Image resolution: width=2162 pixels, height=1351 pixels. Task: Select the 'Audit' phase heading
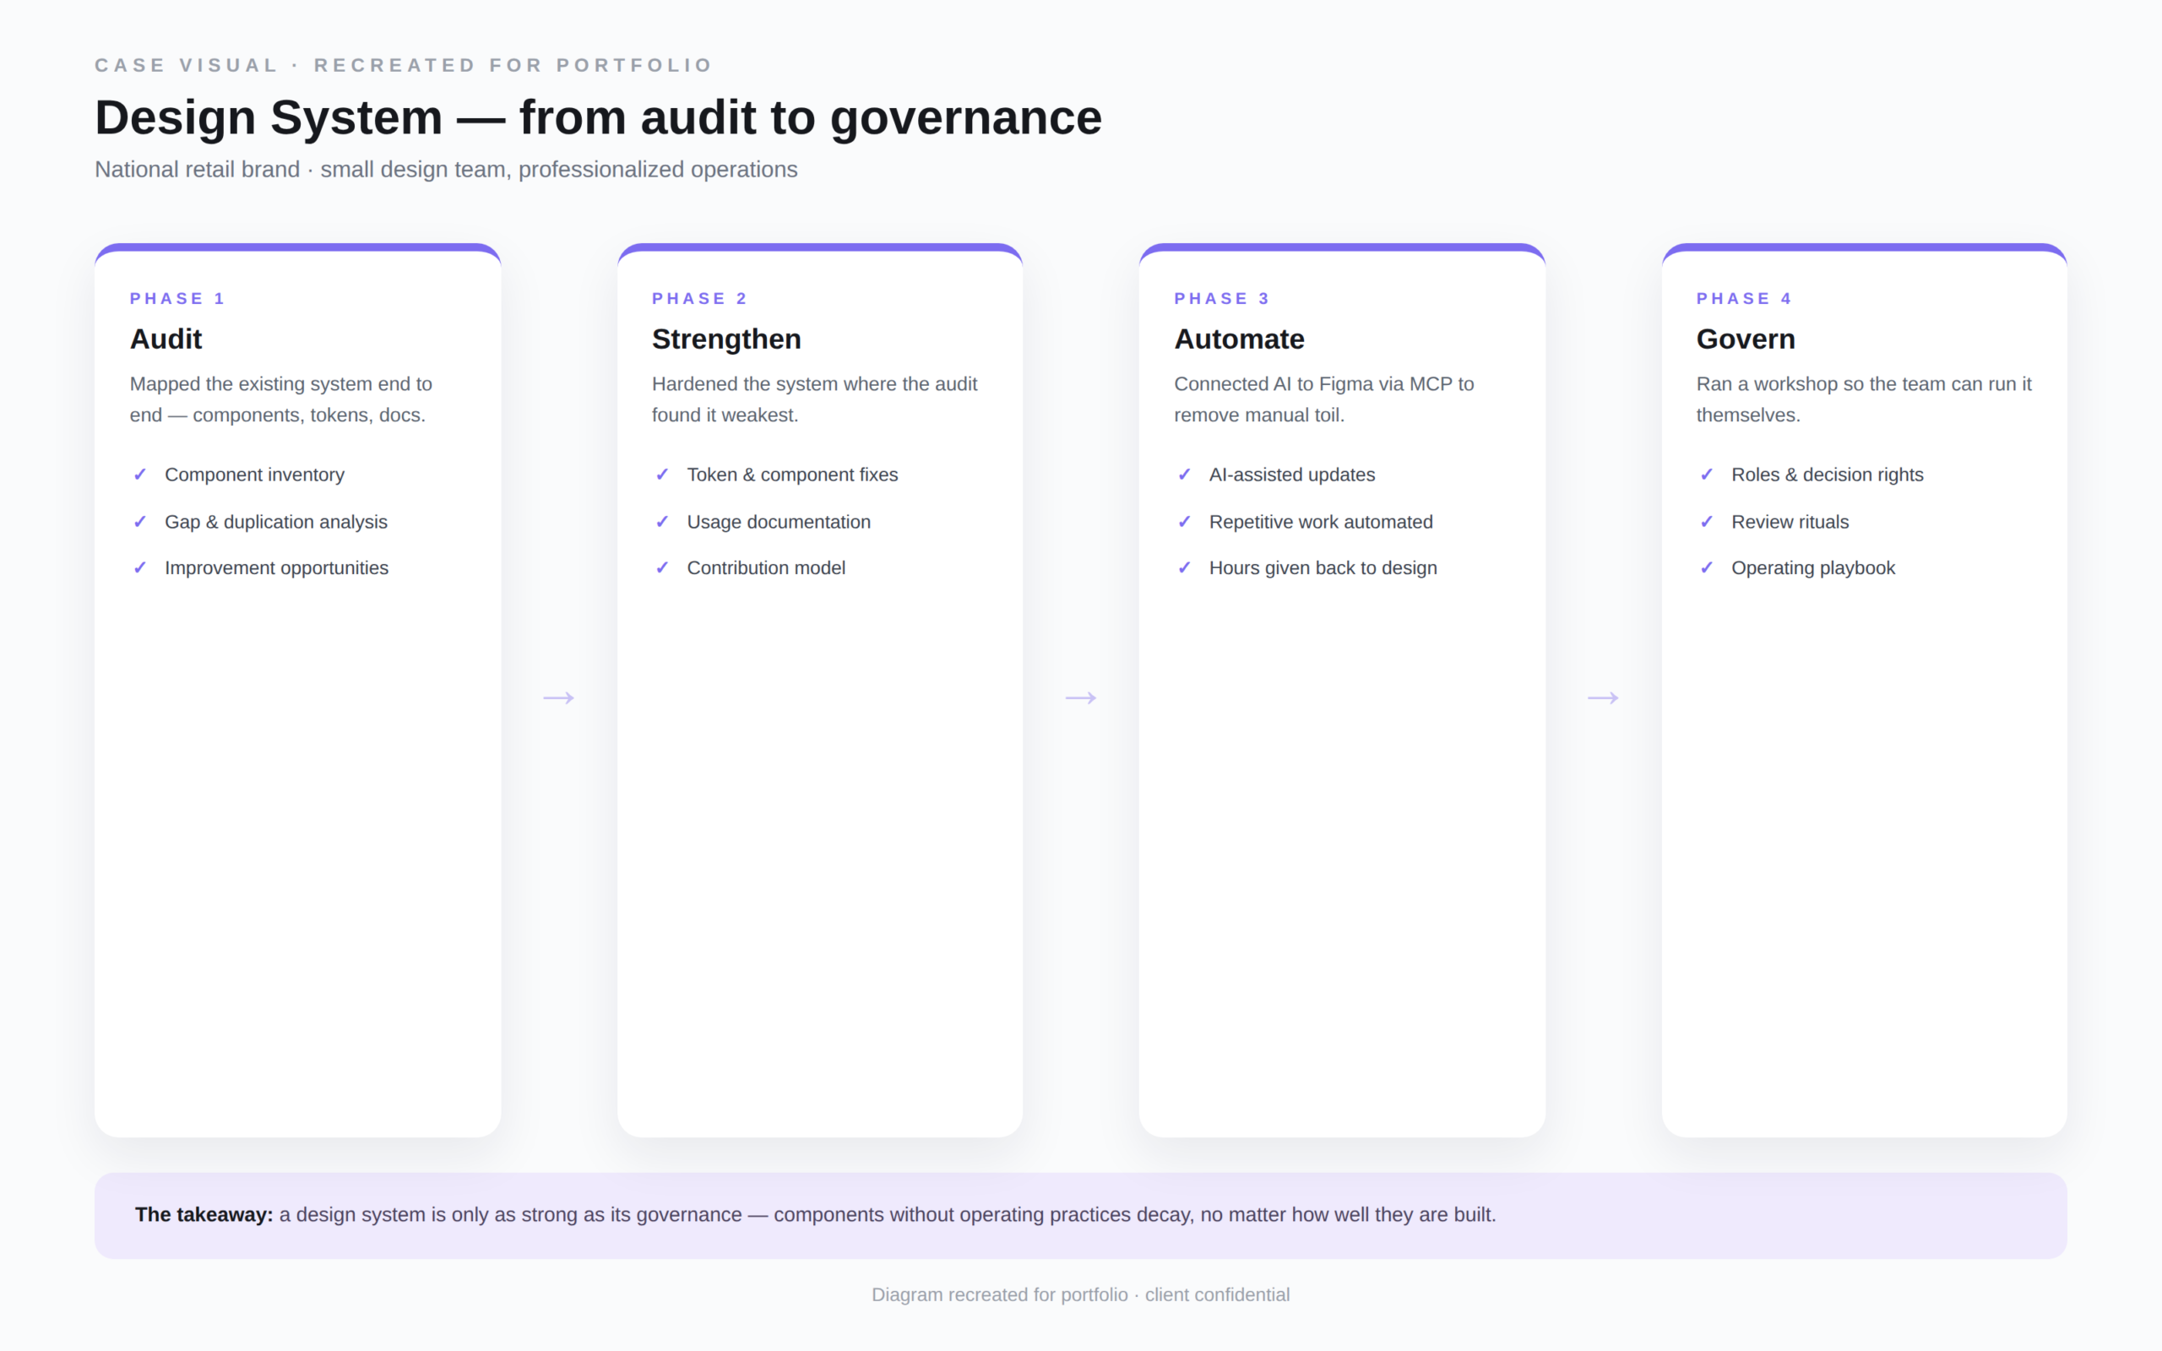[166, 339]
